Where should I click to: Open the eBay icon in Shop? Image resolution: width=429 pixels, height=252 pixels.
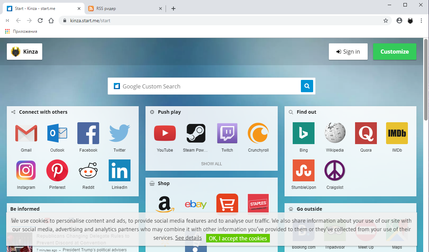click(x=196, y=205)
